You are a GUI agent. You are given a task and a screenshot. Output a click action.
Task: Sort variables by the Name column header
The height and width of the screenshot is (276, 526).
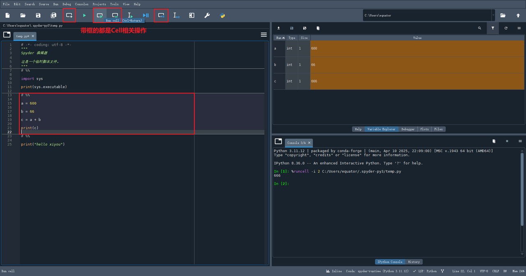[279, 38]
